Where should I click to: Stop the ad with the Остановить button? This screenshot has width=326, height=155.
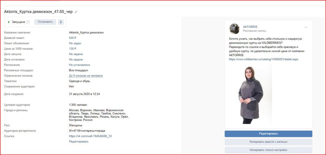pyautogui.click(x=45, y=22)
